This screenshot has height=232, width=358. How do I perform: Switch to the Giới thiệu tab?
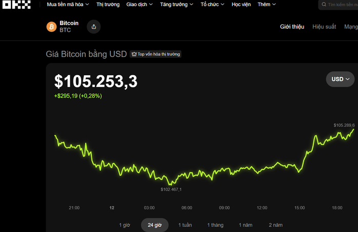[x=292, y=27]
